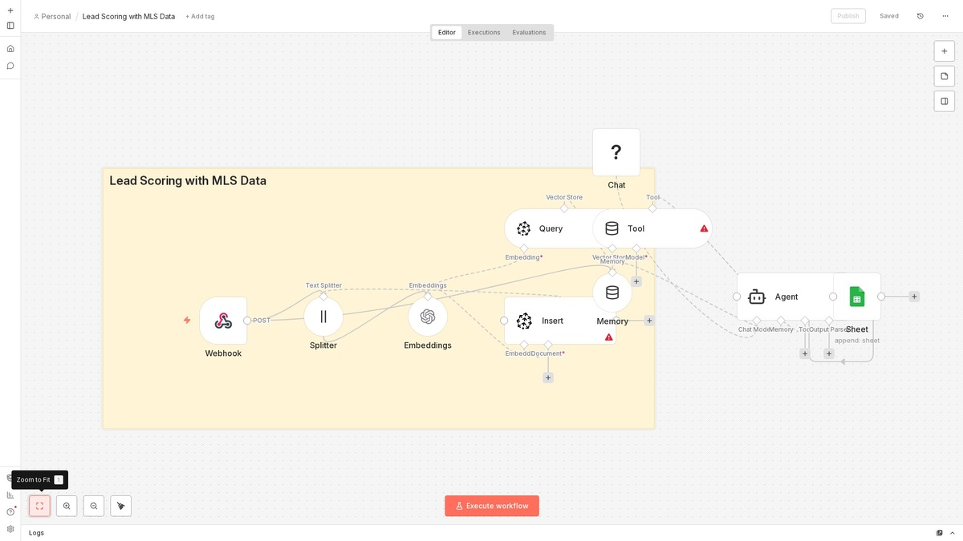
Task: Open the workflow history icon
Action: pyautogui.click(x=920, y=16)
